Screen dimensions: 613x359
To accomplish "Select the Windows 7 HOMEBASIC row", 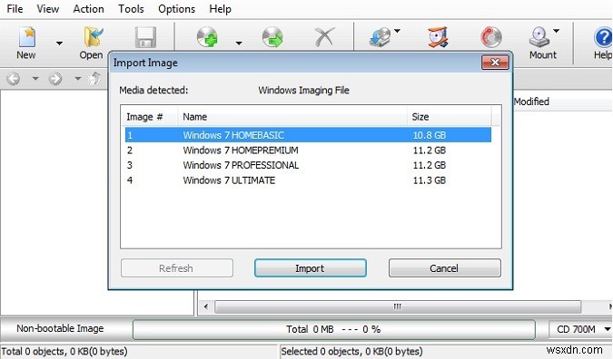I will tap(308, 135).
